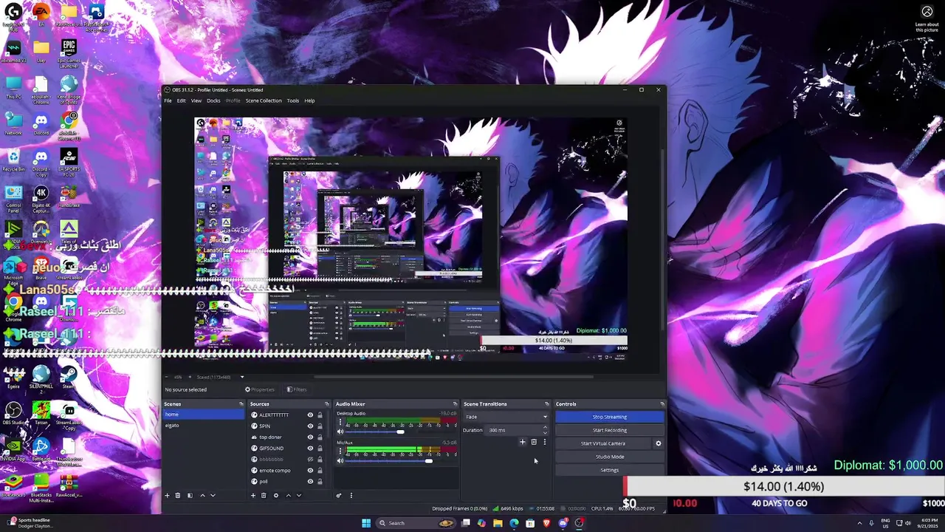
Task: Open Epic Games Launcher desktop icon
Action: (x=69, y=53)
